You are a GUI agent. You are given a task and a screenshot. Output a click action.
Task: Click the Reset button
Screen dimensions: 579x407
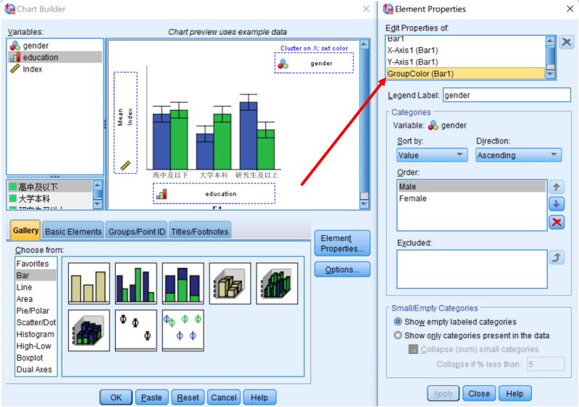188,398
